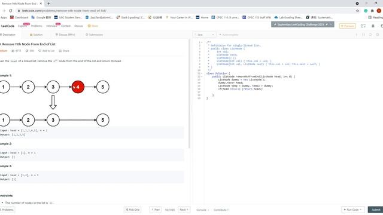Click the Run Code button
The image size is (383, 215).
[x=353, y=210]
